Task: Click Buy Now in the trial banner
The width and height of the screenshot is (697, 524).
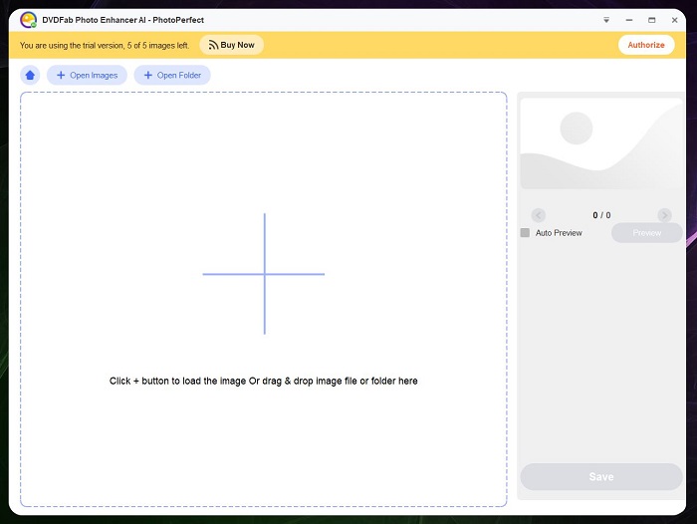Action: coord(232,45)
